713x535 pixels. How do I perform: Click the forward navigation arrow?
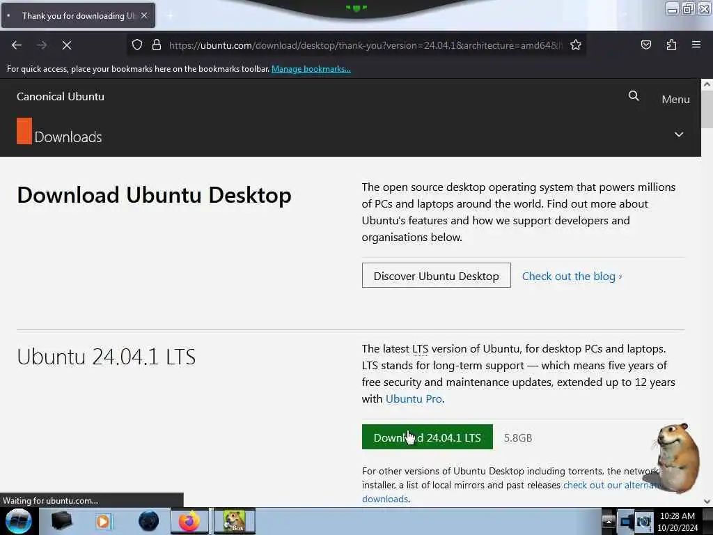point(41,45)
